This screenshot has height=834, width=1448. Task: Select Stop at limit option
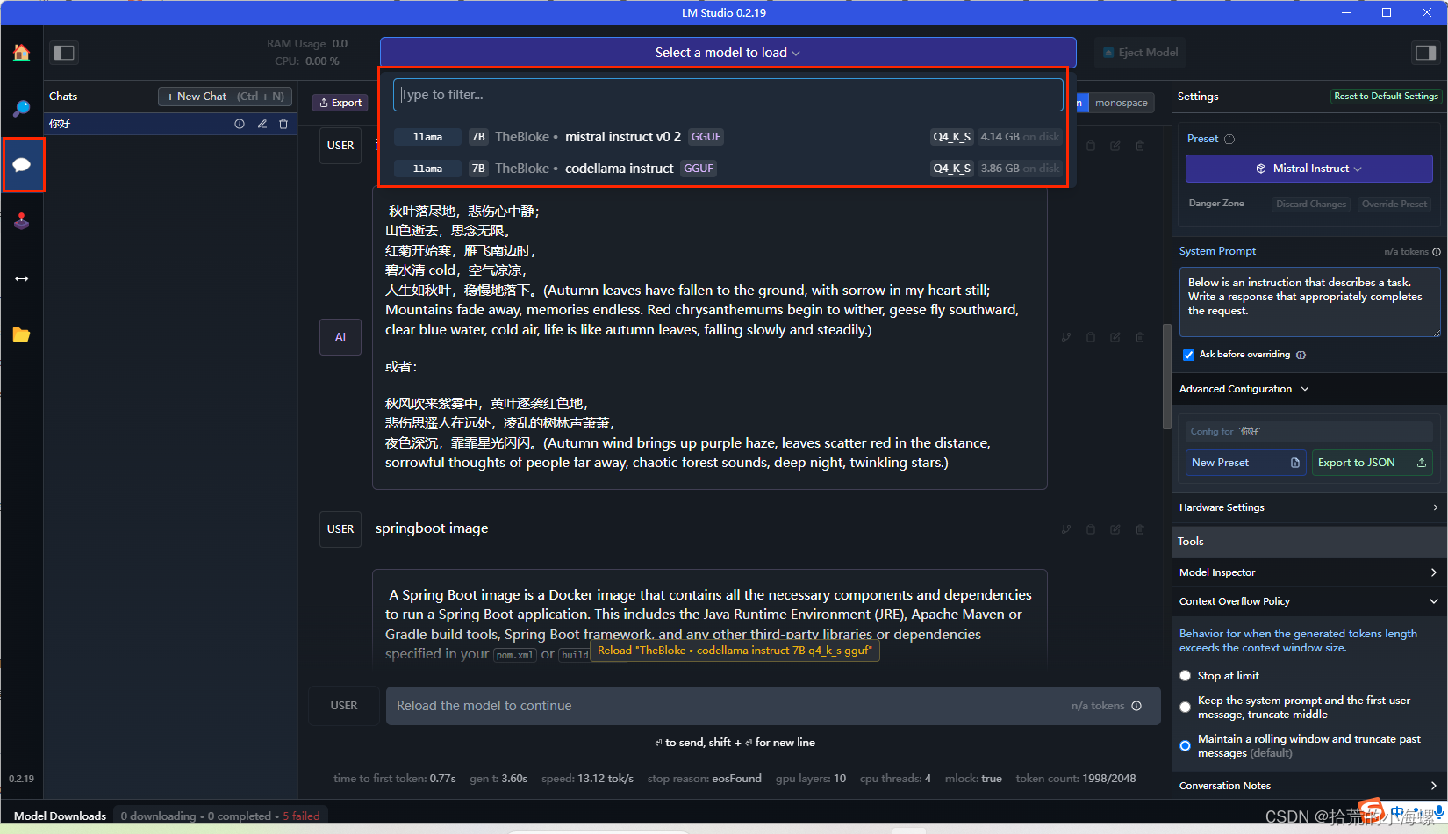click(1186, 676)
